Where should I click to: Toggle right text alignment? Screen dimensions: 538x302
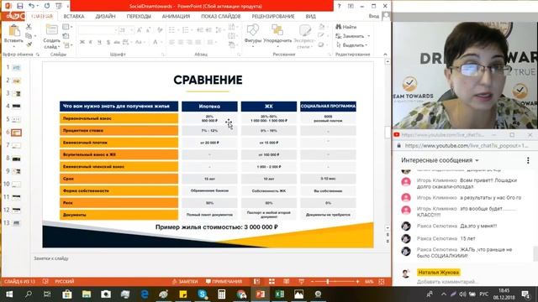pyautogui.click(x=189, y=42)
